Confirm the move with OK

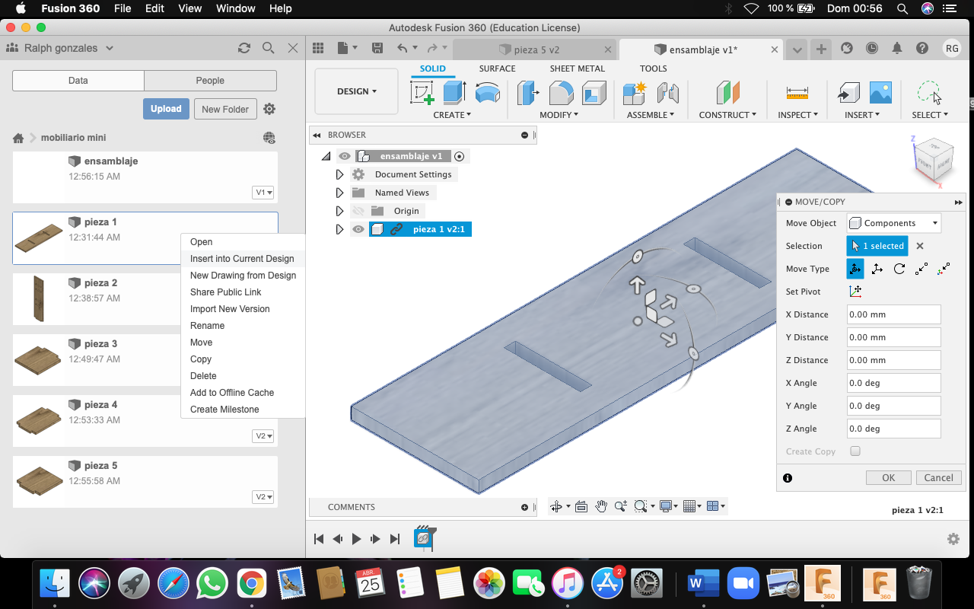coord(889,478)
